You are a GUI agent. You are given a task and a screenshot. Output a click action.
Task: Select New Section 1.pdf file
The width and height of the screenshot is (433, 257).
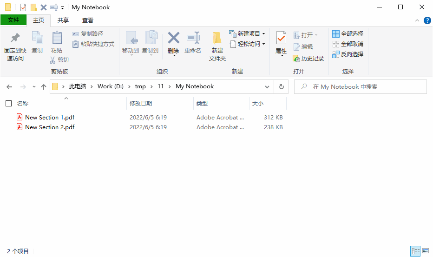[x=50, y=118]
